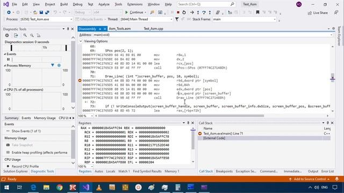Restart debugging with the circular arrow icon
The image size is (344, 193).
pyautogui.click(x=184, y=12)
